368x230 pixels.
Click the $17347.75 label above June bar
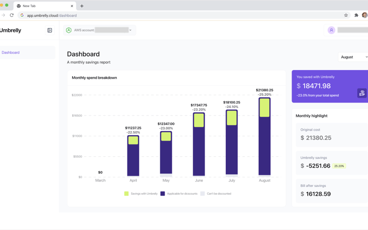[x=199, y=105]
